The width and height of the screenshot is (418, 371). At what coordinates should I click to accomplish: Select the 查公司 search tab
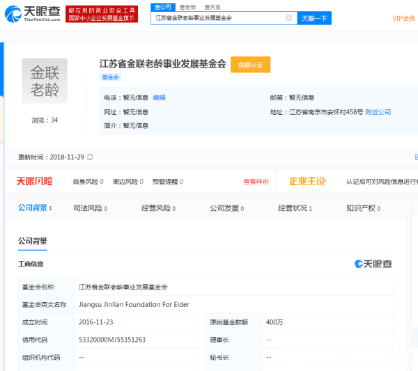tap(162, 6)
